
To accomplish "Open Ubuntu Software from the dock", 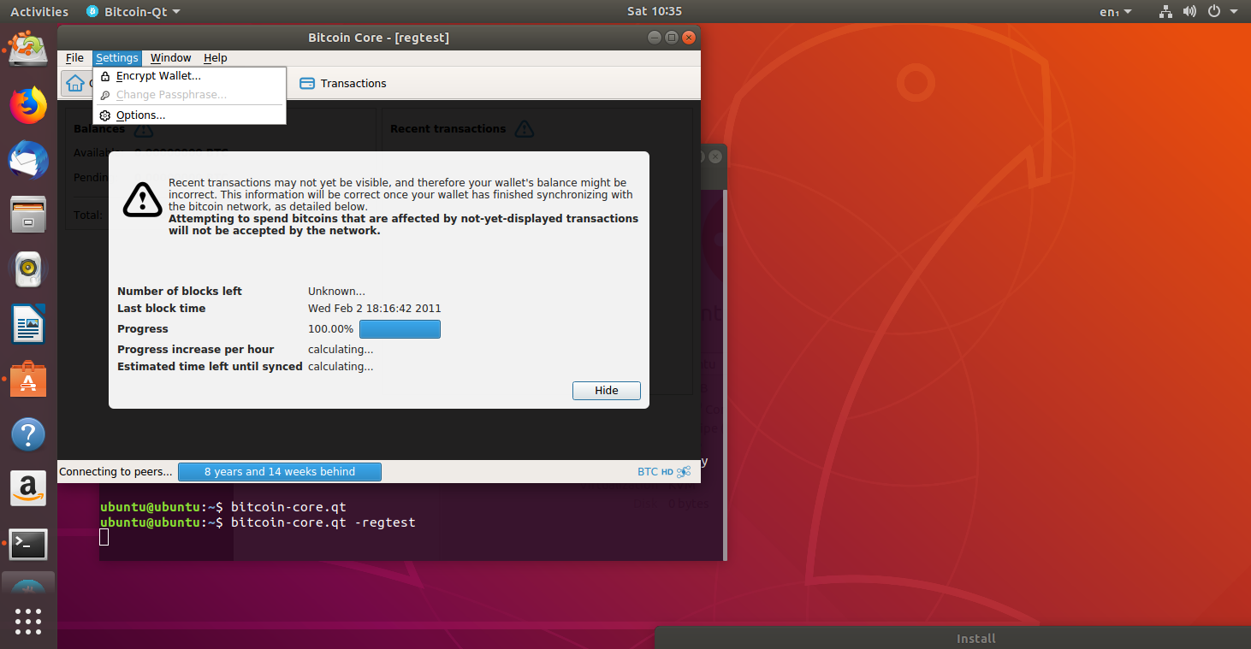I will [28, 380].
